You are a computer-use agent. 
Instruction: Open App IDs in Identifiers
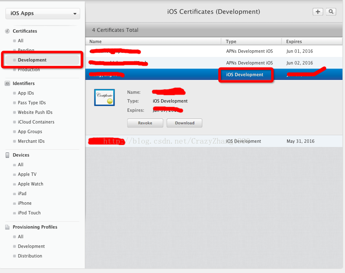click(26, 93)
